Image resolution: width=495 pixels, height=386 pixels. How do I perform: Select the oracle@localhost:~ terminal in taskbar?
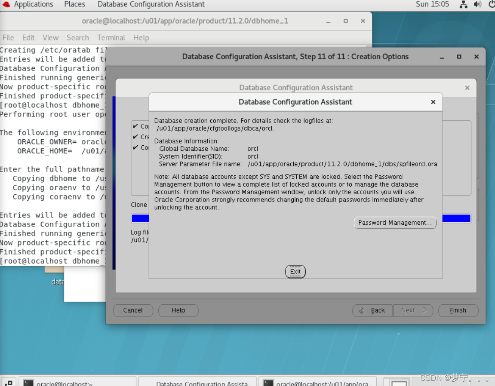[77, 383]
